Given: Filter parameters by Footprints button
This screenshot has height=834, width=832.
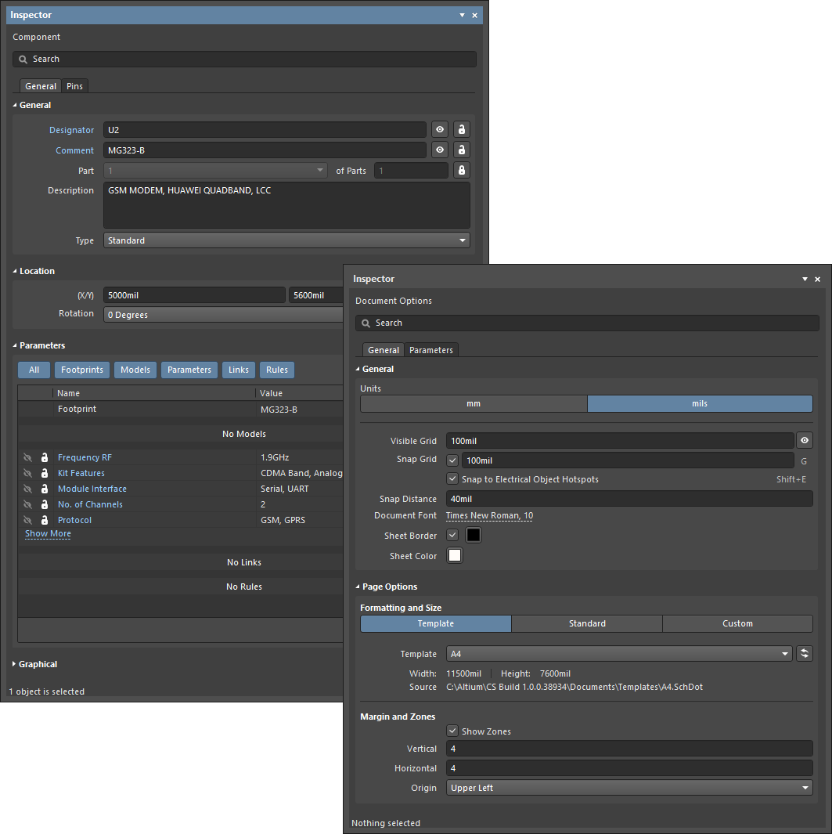Looking at the screenshot, I should [x=82, y=370].
